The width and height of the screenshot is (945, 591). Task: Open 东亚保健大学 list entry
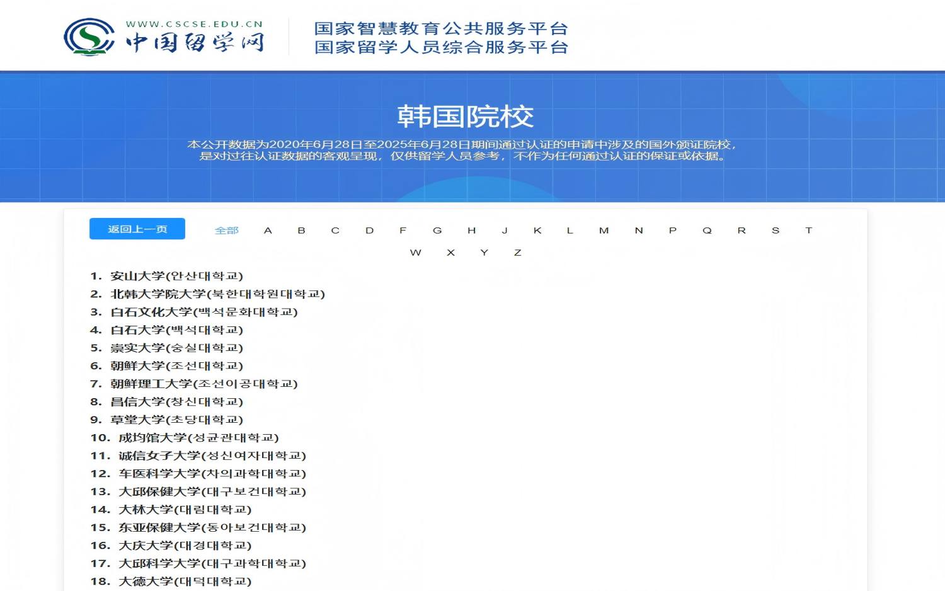tap(212, 527)
